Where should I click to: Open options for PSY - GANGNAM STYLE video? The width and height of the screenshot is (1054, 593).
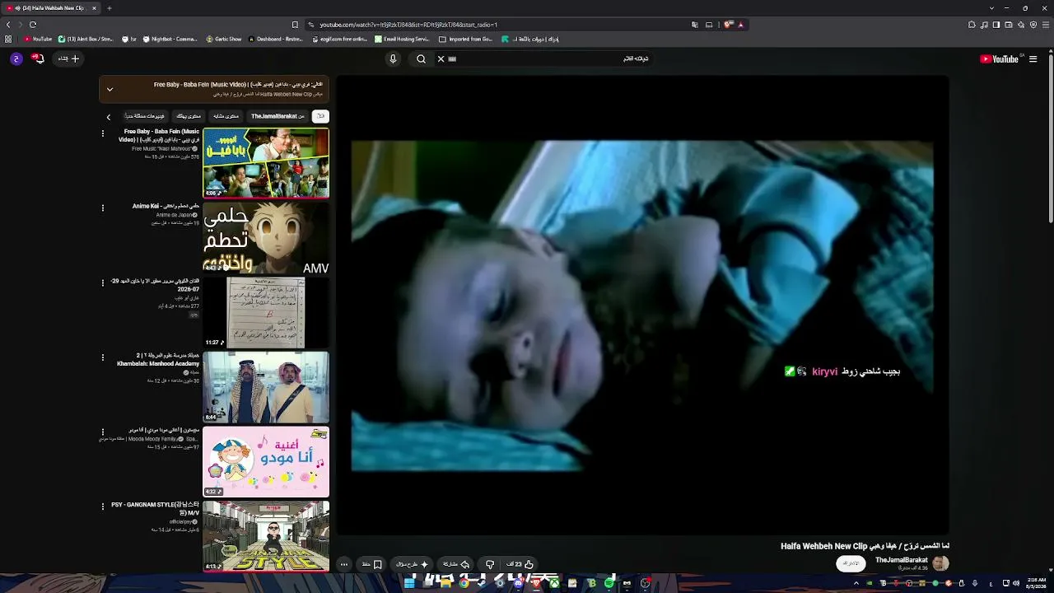point(103,507)
